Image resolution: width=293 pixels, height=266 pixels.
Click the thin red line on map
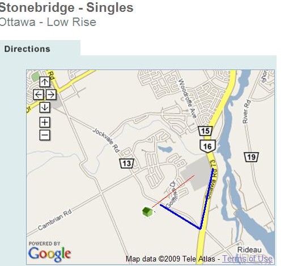173,191
